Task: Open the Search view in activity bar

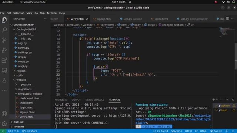Action: pyautogui.click(x=4, y=30)
